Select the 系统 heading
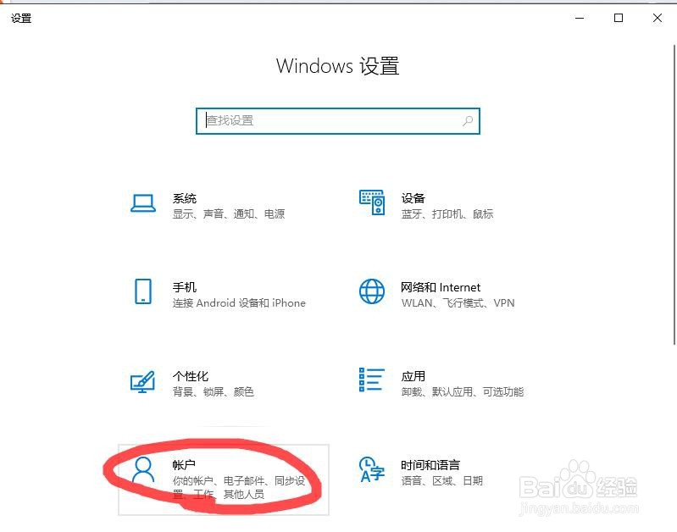The height and width of the screenshot is (532, 677). [185, 198]
